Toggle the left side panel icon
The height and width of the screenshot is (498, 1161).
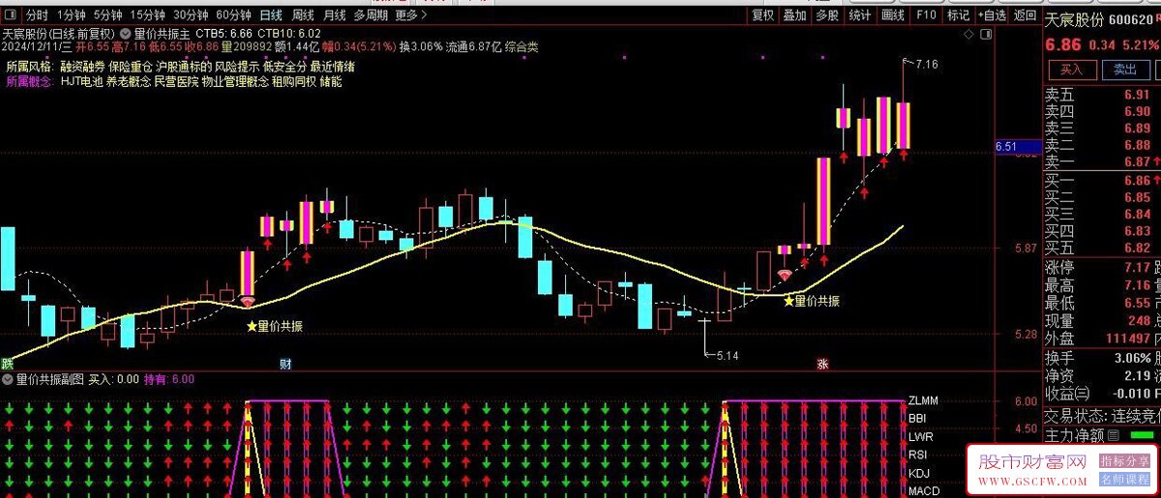(x=10, y=15)
